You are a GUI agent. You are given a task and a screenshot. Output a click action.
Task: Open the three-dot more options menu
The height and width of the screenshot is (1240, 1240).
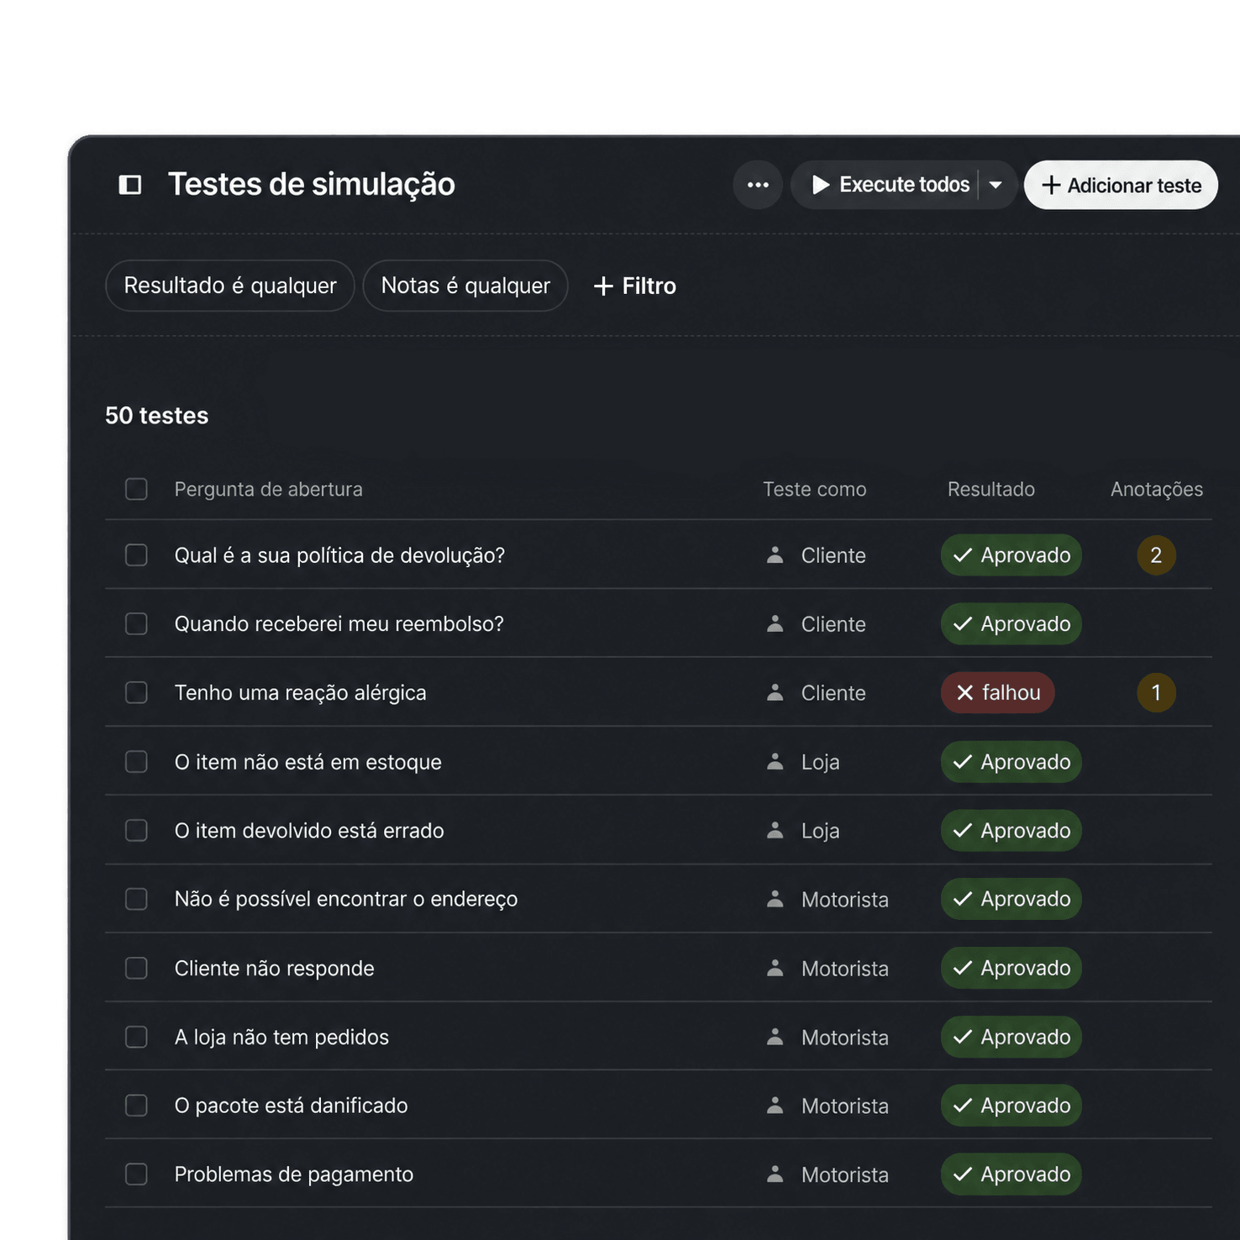(758, 185)
